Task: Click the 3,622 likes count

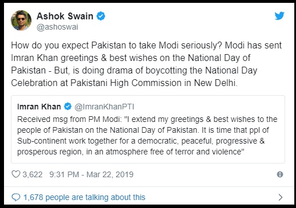Action: [x=33, y=174]
